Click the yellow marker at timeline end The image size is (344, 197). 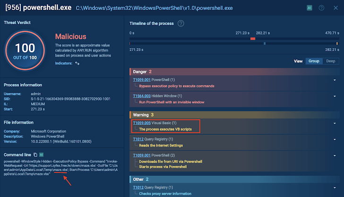click(337, 43)
